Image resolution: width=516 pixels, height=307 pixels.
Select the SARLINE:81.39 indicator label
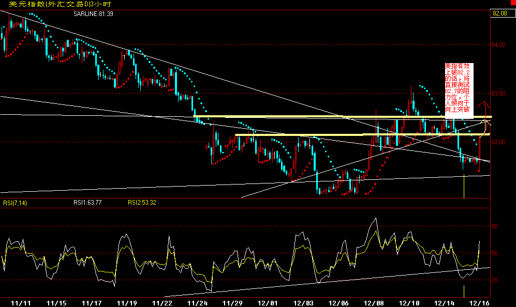[93, 14]
